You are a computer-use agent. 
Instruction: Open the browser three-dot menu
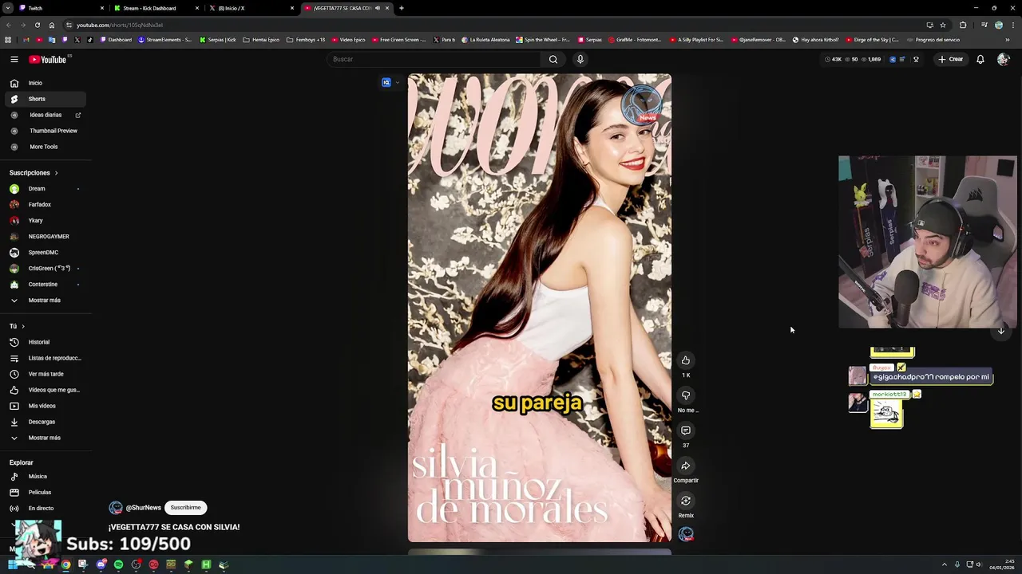point(1012,25)
